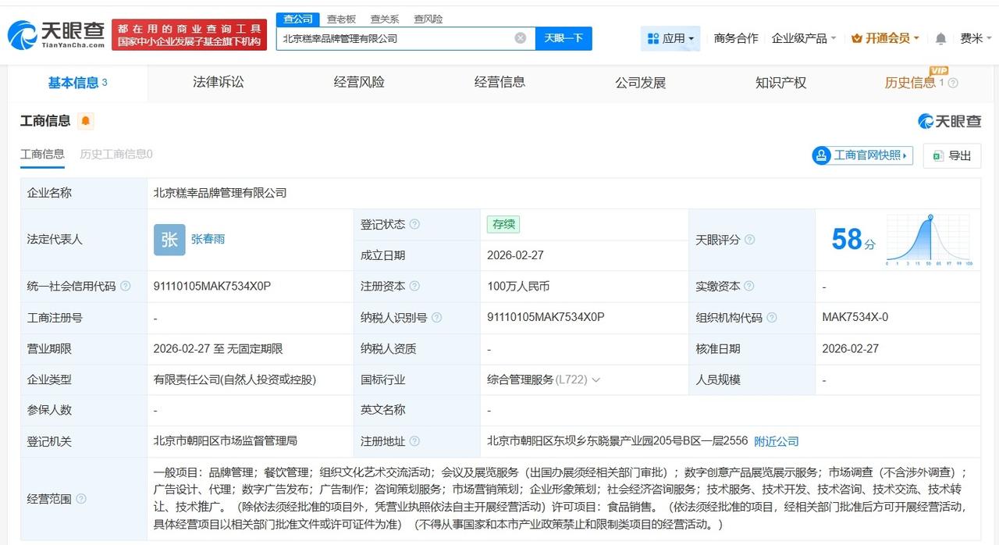The width and height of the screenshot is (999, 545).
Task: Click the crown icon beside 开通会员
Action: tap(855, 37)
